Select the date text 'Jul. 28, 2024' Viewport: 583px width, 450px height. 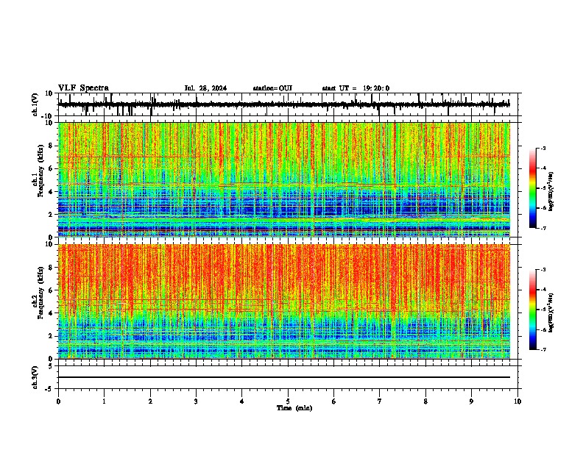tap(205, 88)
